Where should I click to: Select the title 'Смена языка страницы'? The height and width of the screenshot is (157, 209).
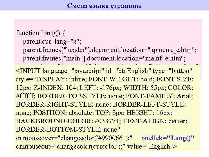point(105,6)
